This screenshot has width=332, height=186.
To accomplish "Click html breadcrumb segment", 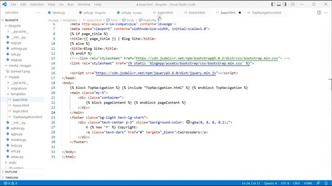I will pos(112,20).
